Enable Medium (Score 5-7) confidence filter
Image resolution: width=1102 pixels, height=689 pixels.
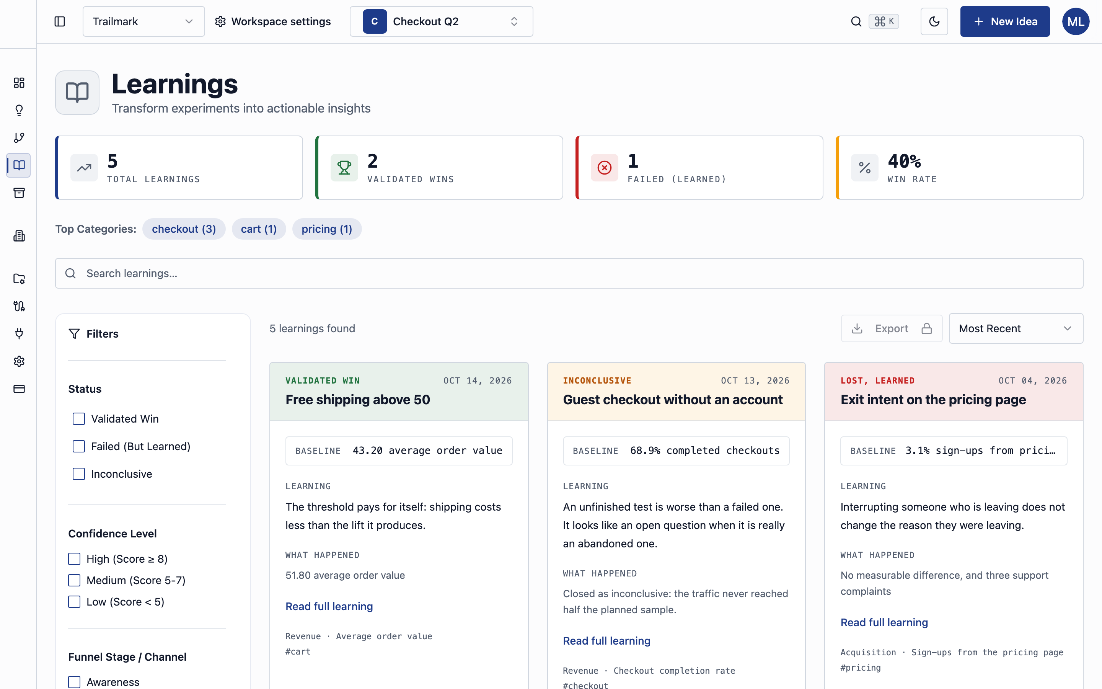[74, 580]
